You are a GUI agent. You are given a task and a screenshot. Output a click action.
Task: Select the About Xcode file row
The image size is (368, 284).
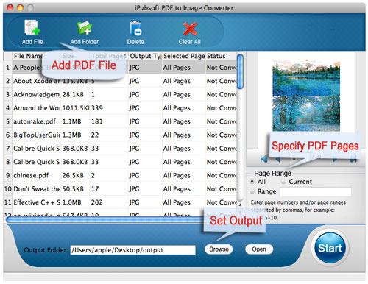click(x=120, y=81)
